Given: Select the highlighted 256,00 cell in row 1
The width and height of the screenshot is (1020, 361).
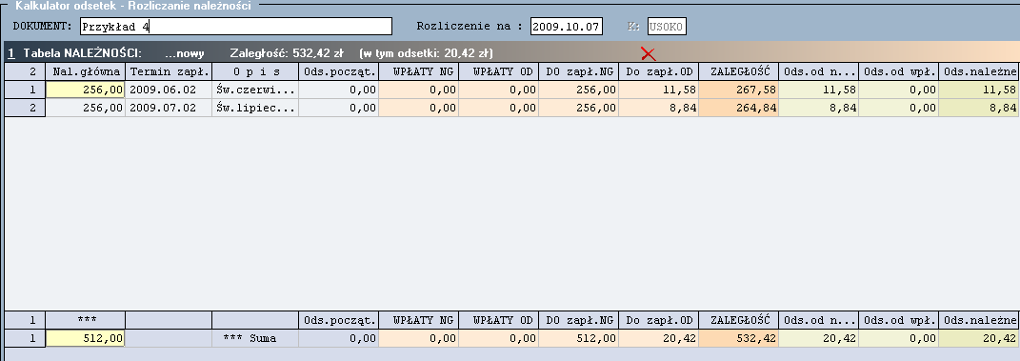Looking at the screenshot, I should (x=86, y=90).
